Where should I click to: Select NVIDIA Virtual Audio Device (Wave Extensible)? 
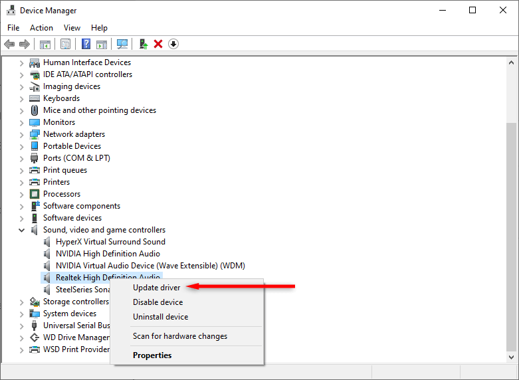(x=150, y=266)
